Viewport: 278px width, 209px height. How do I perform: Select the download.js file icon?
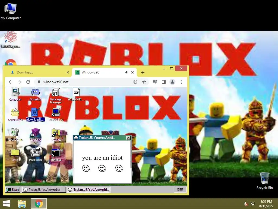tap(36, 115)
